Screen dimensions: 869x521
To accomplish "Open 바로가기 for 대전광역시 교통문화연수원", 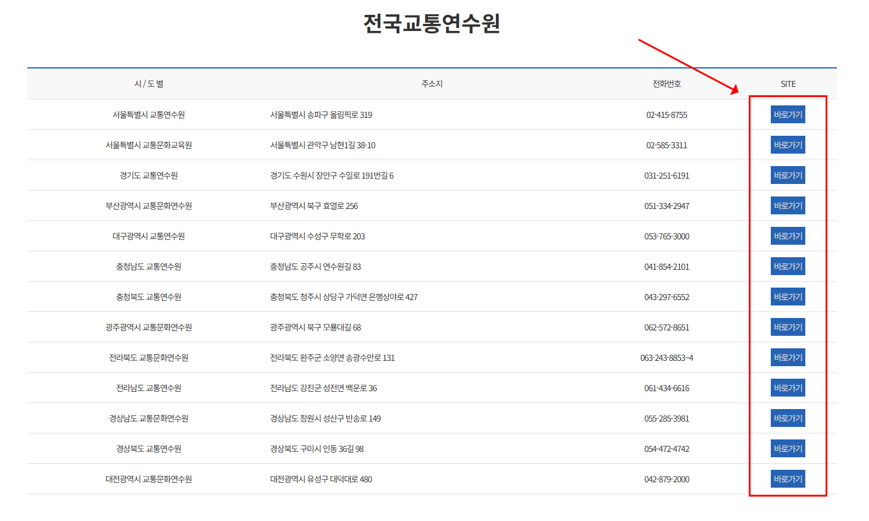I will pyautogui.click(x=787, y=479).
